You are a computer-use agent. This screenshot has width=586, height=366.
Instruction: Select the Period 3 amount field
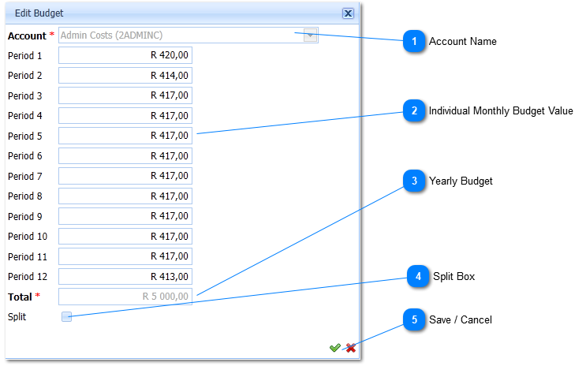125,95
